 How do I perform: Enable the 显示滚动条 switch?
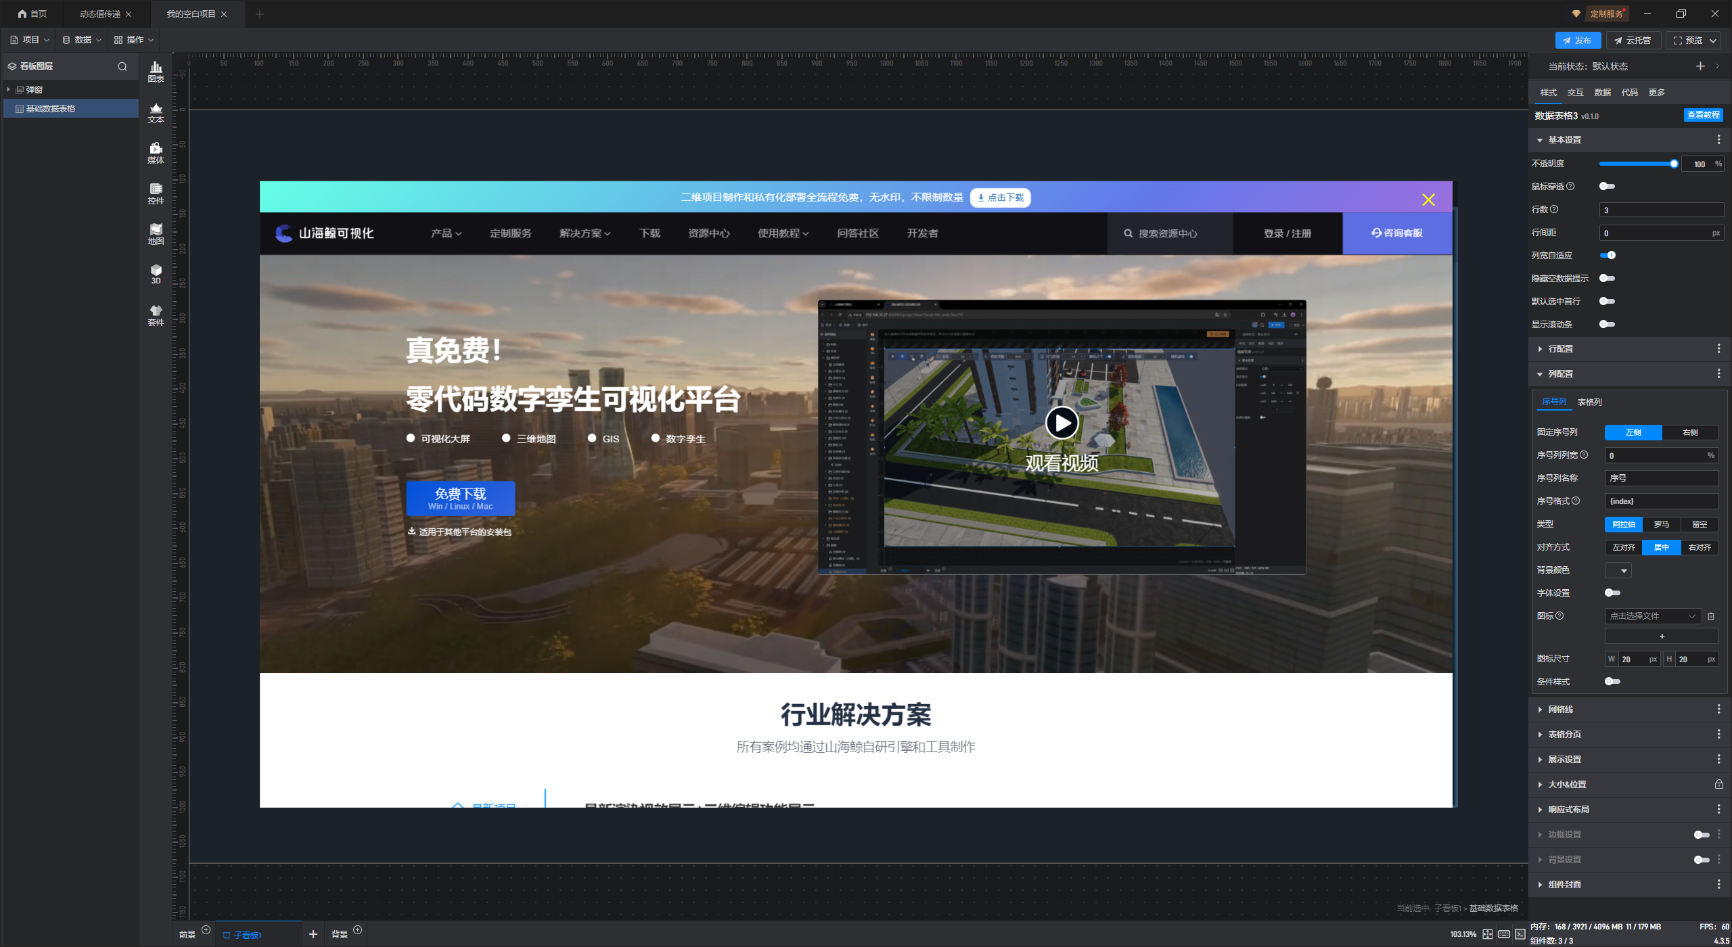[1607, 325]
